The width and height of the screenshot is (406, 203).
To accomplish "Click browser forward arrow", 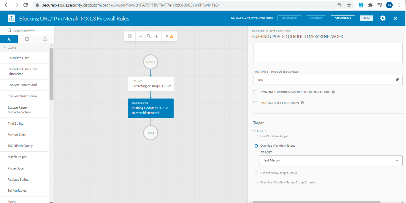I will pos(16,5).
